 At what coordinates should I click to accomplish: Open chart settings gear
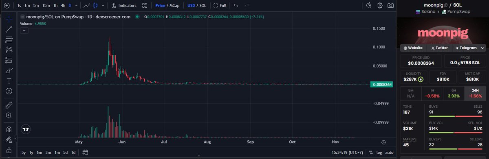[380, 6]
